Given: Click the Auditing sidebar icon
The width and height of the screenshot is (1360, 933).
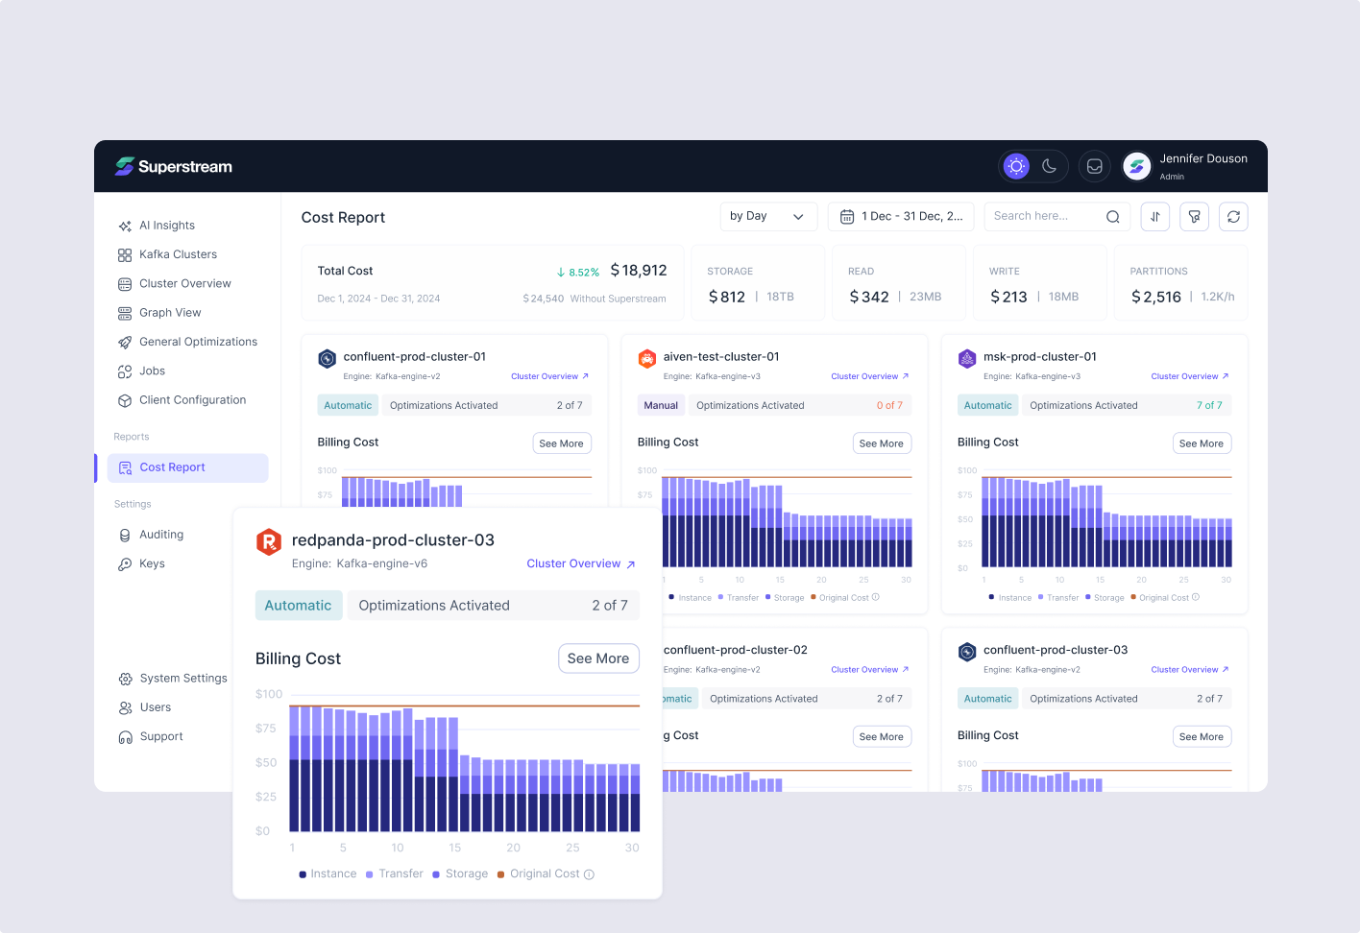Looking at the screenshot, I should [x=125, y=535].
